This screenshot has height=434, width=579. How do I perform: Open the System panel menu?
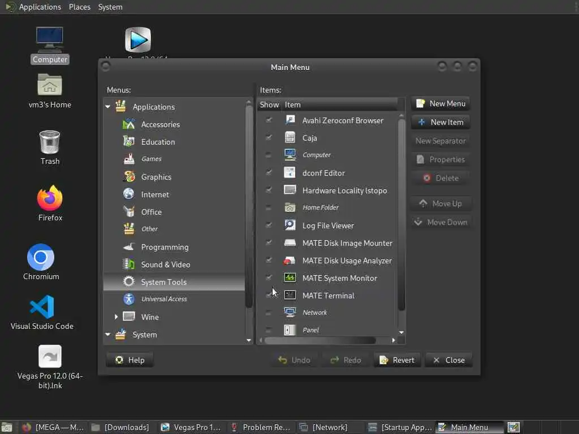110,7
